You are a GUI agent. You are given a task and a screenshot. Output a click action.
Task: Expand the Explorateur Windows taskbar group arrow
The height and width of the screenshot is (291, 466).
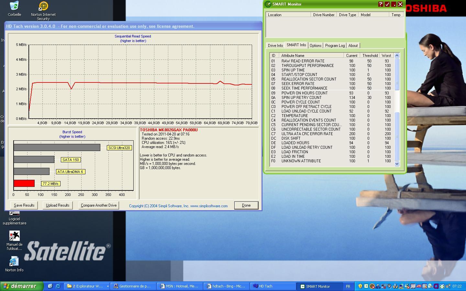tap(107, 286)
